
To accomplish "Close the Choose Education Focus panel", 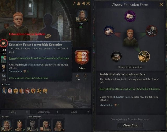I will (x=161, y=5).
